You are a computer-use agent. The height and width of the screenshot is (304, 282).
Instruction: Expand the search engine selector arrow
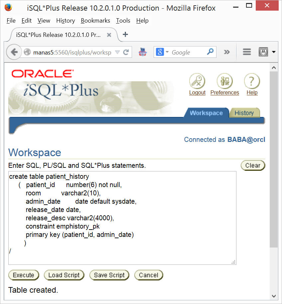pos(167,52)
